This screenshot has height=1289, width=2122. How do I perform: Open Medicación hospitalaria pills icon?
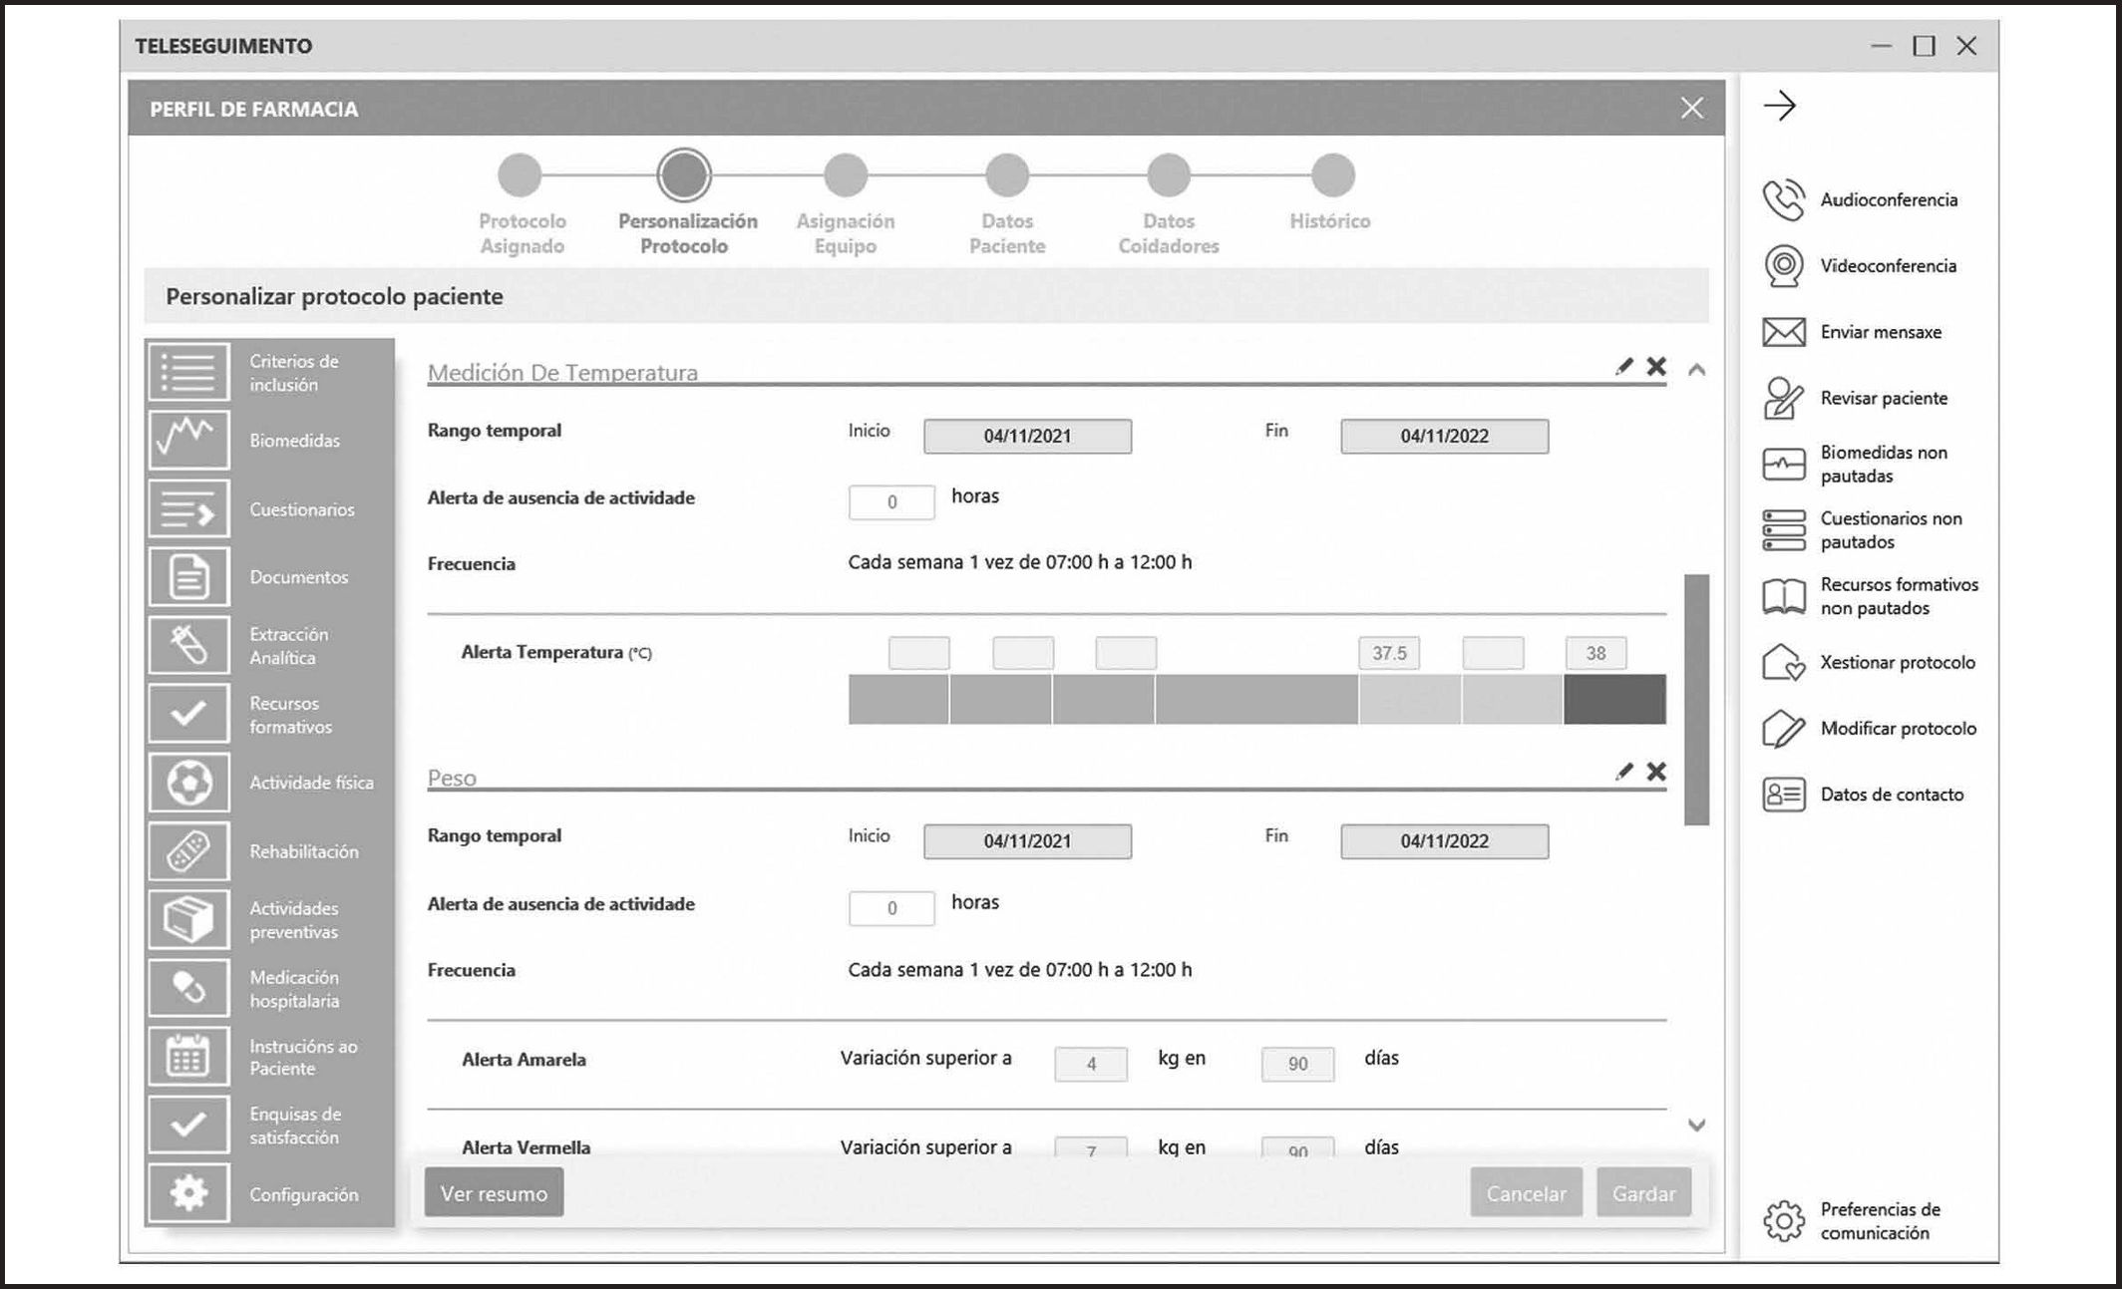[x=189, y=988]
